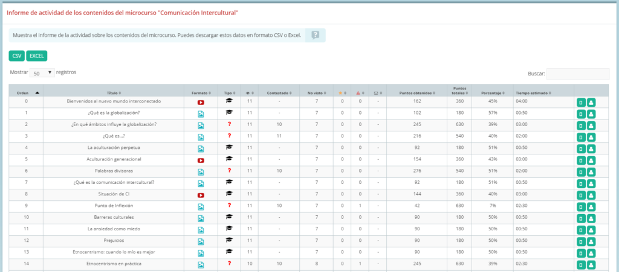619x272 pixels.
Task: Click the 7% percentage in Punto de Inflexión row
Action: [x=492, y=206]
